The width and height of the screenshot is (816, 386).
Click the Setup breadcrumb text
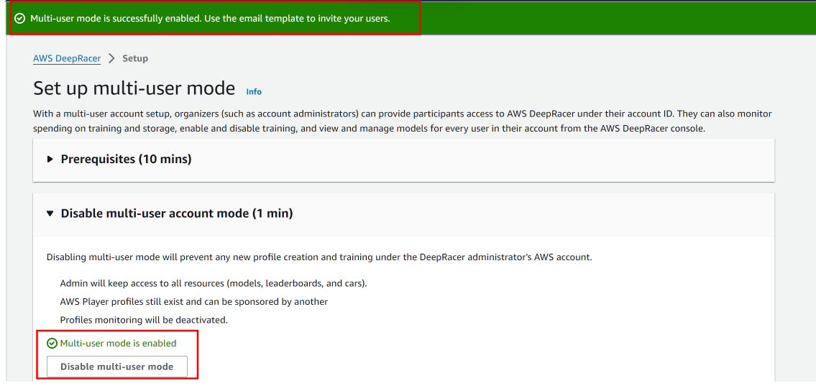135,58
